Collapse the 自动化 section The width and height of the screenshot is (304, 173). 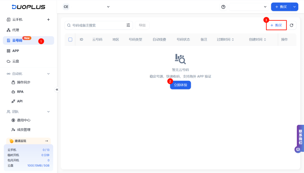pos(48,74)
